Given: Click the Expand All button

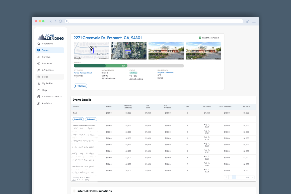Looking at the screenshot, I should 78,119.
